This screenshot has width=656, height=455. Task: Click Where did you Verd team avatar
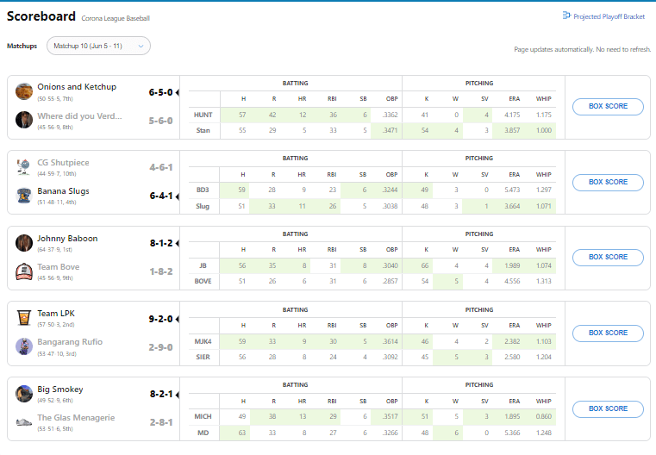pyautogui.click(x=24, y=120)
